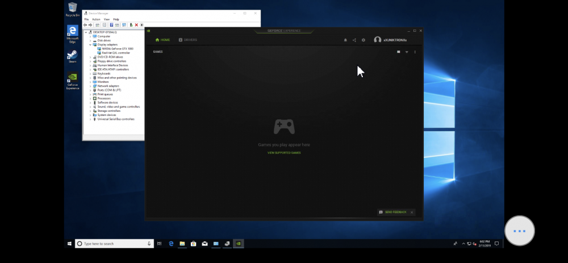This screenshot has height=263, width=568.
Task: Click the blue Help toolbar icon in Device Manager
Action: pos(111,25)
